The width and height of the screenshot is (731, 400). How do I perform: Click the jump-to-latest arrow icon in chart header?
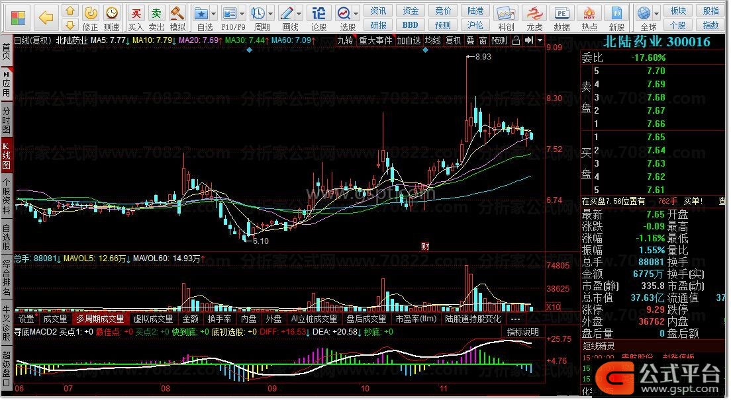pyautogui.click(x=529, y=40)
